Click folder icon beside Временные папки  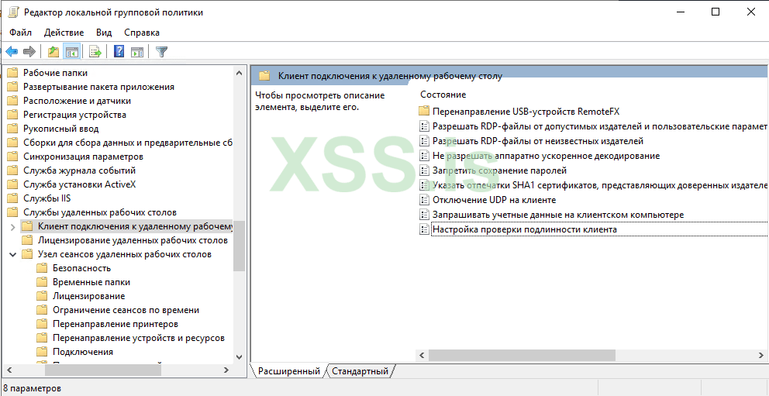click(42, 282)
